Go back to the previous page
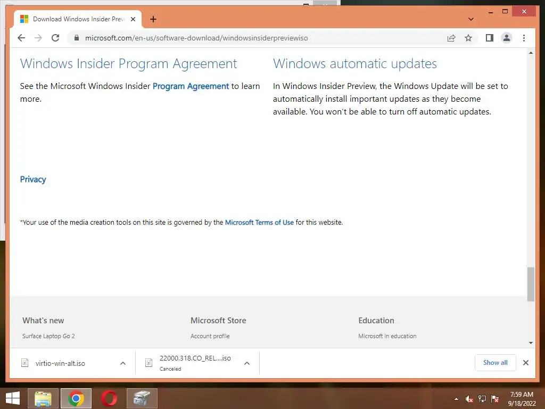The image size is (545, 409). pyautogui.click(x=21, y=38)
